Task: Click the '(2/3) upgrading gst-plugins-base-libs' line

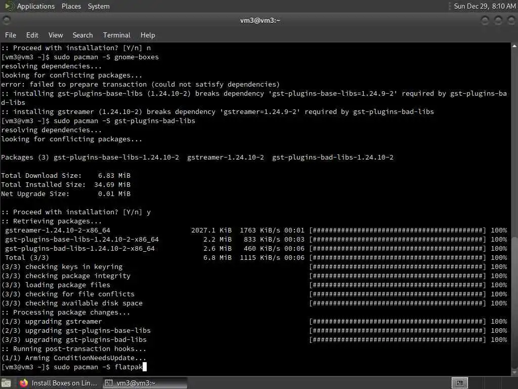Action: [254, 330]
